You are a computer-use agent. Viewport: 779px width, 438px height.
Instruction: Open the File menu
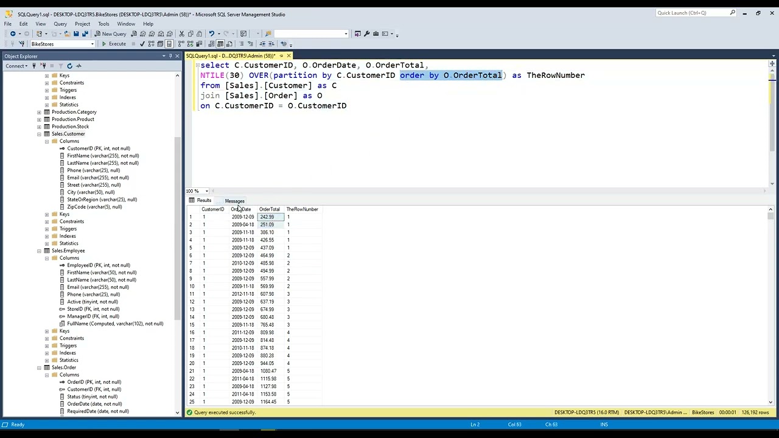pyautogui.click(x=8, y=24)
